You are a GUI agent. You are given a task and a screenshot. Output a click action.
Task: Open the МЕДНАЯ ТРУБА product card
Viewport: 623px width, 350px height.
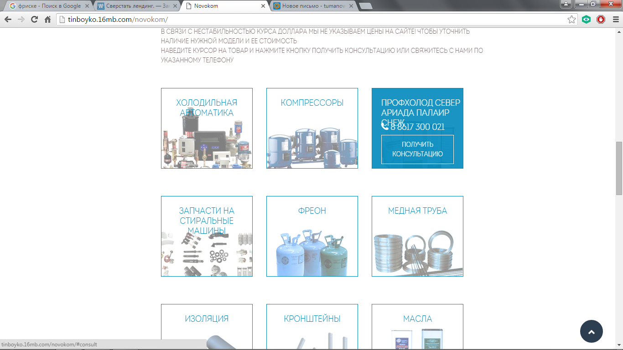pos(417,236)
